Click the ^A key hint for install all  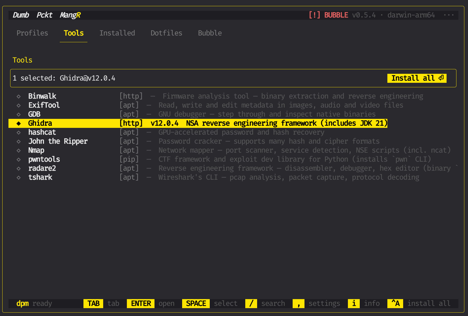pyautogui.click(x=395, y=303)
